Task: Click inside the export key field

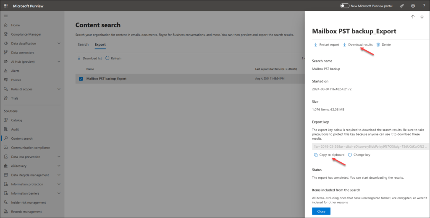Action: [370, 146]
